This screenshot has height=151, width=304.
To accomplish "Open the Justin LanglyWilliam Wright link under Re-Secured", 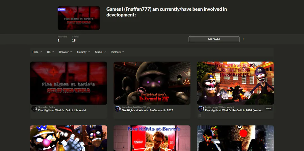I will [136, 107].
